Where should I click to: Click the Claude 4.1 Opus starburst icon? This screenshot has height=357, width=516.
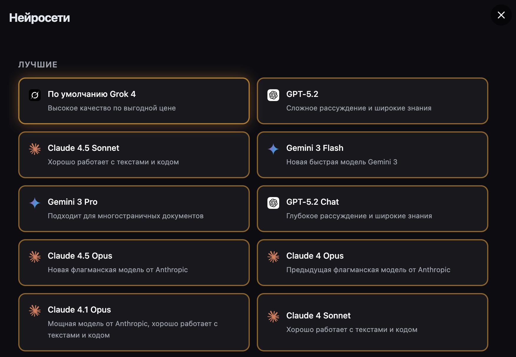[x=35, y=311]
